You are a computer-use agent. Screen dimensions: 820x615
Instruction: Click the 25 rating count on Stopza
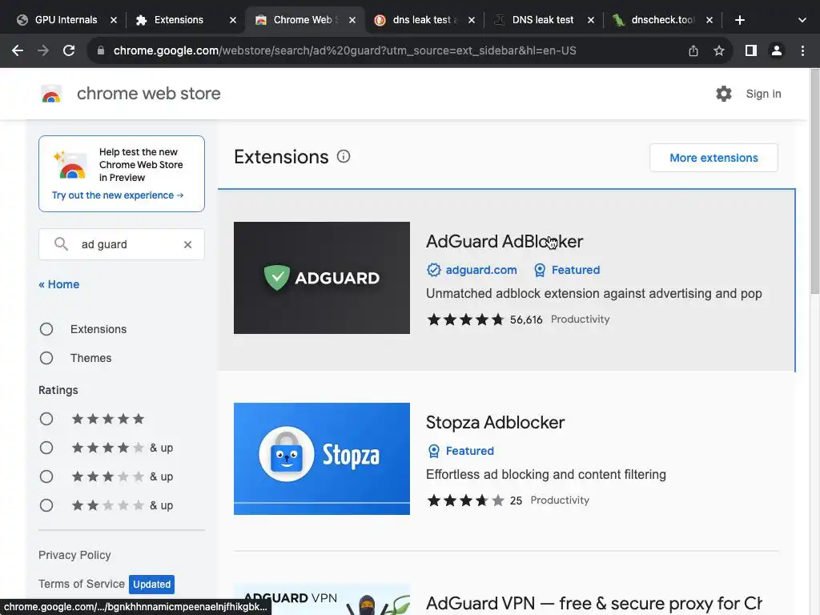(516, 500)
